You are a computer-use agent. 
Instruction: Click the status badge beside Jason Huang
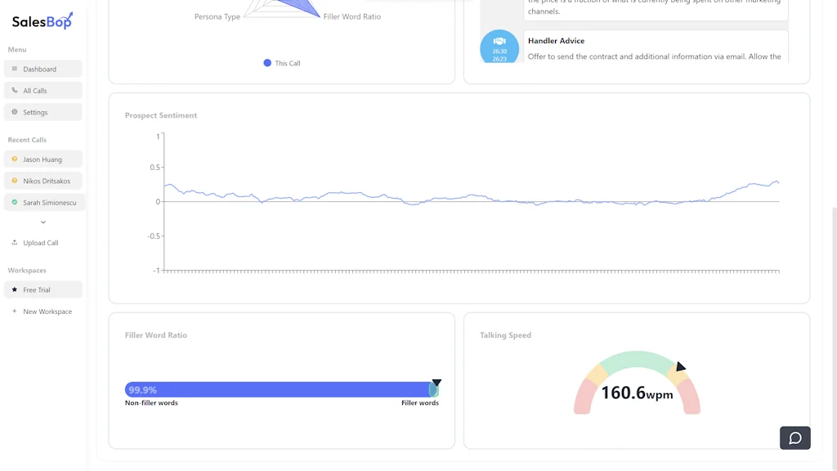[14, 159]
